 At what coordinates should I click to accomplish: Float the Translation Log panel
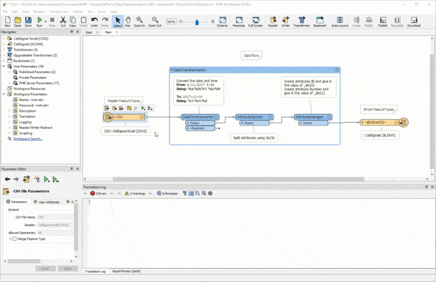427,187
